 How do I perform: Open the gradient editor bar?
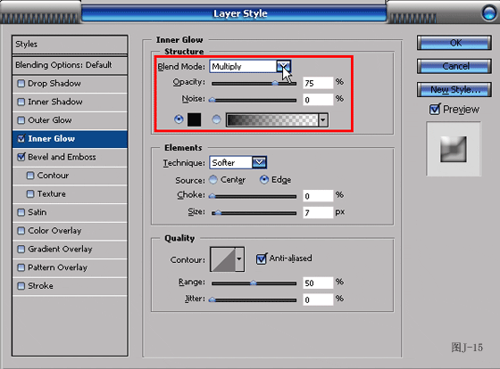[272, 120]
